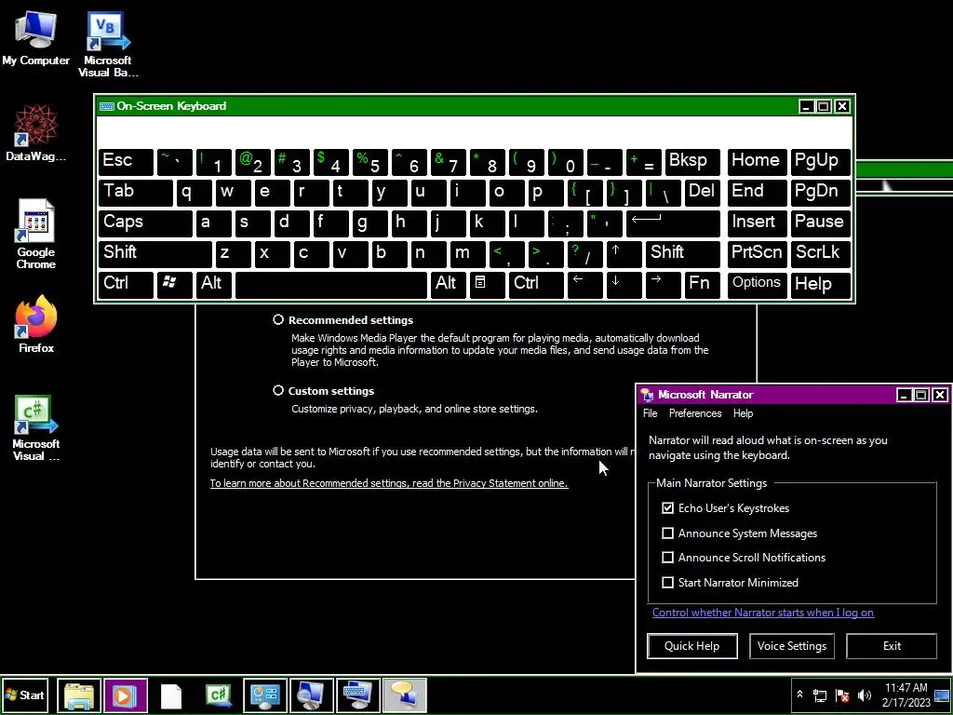Screen dimensions: 953x715
Task: Check Start Narrator Minimized
Action: pyautogui.click(x=668, y=583)
